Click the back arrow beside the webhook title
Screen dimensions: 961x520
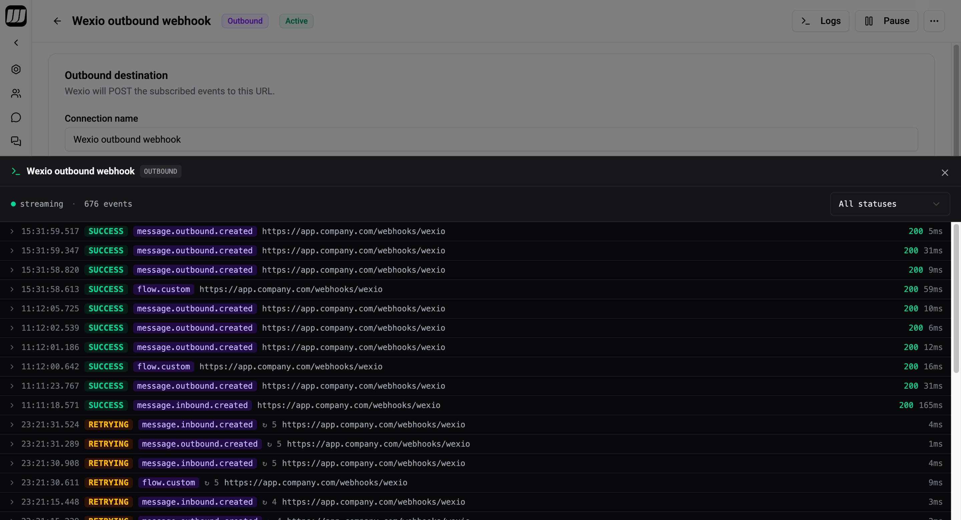57,21
